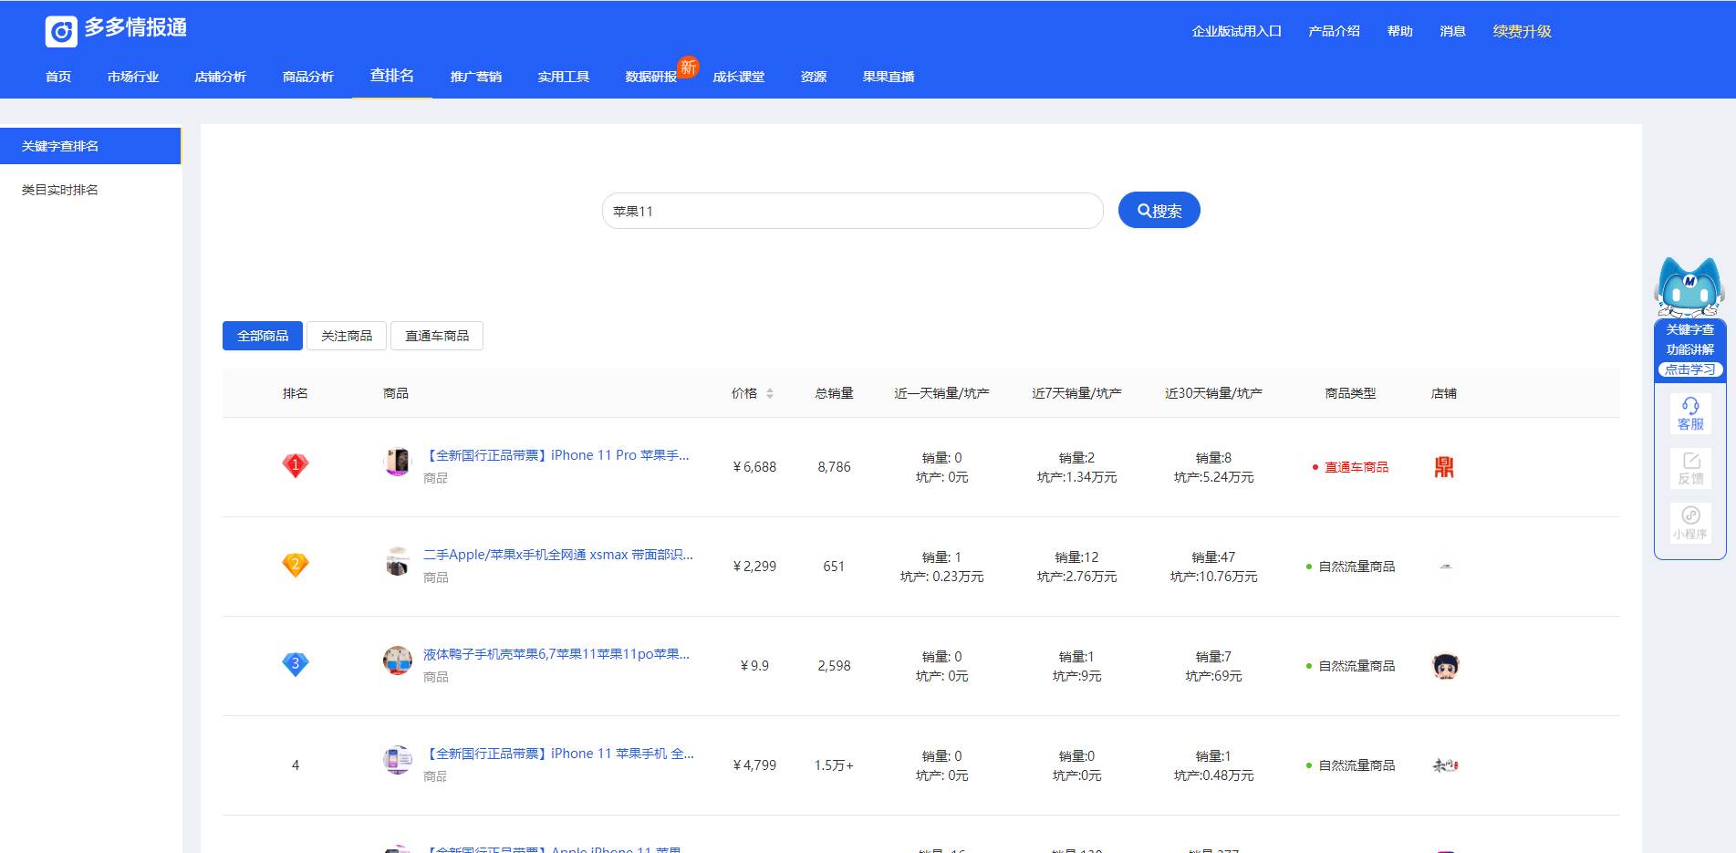
Task: Open 液体鸭子手机壳 product thumbnail
Action: coord(398,661)
